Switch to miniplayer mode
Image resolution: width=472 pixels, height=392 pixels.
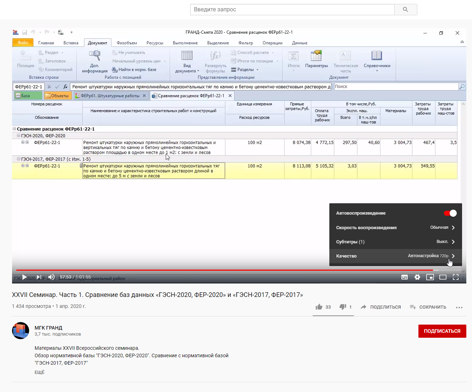430,277
